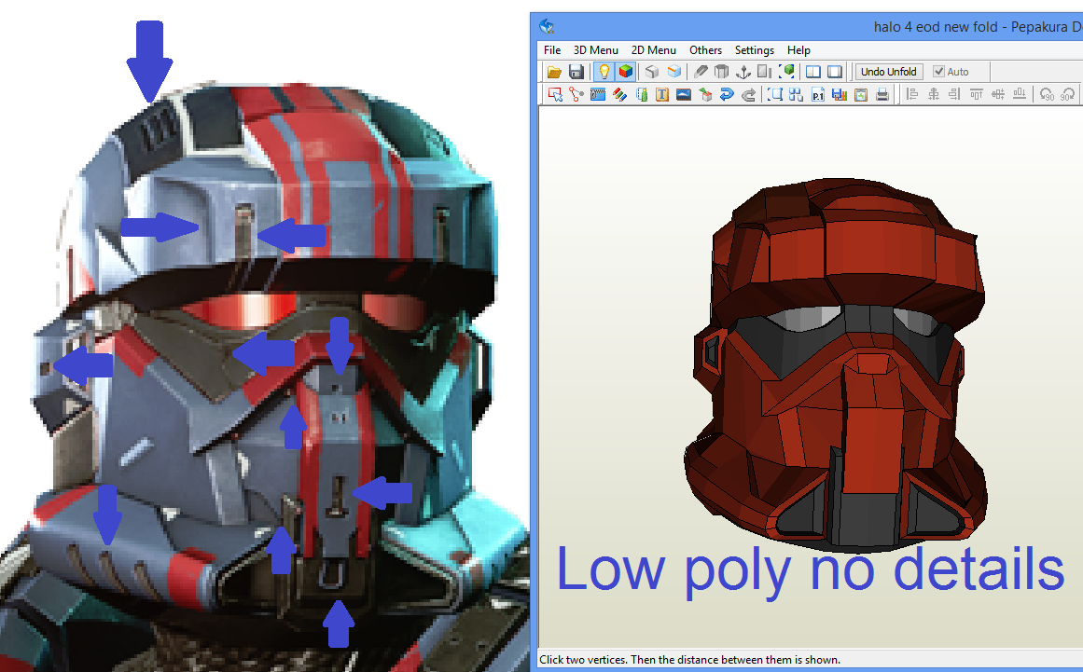
Task: Click the single-pane window layout icon
Action: tap(835, 71)
